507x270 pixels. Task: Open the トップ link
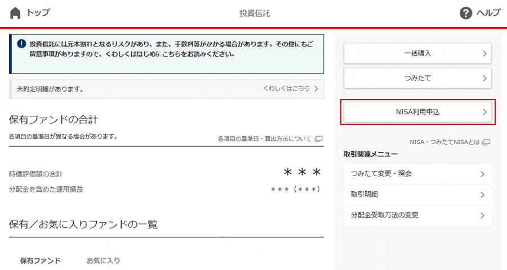(x=38, y=12)
